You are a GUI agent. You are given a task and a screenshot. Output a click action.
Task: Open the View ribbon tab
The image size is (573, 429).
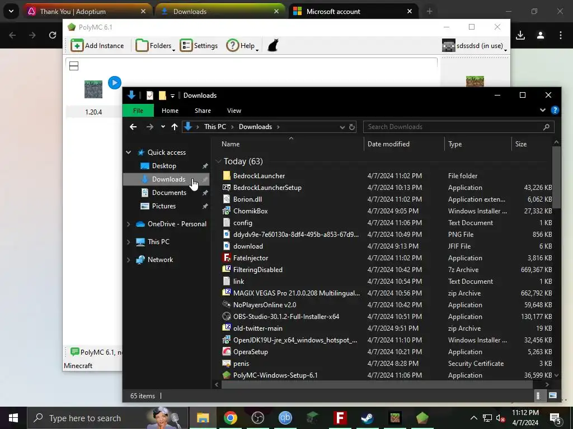[234, 111]
